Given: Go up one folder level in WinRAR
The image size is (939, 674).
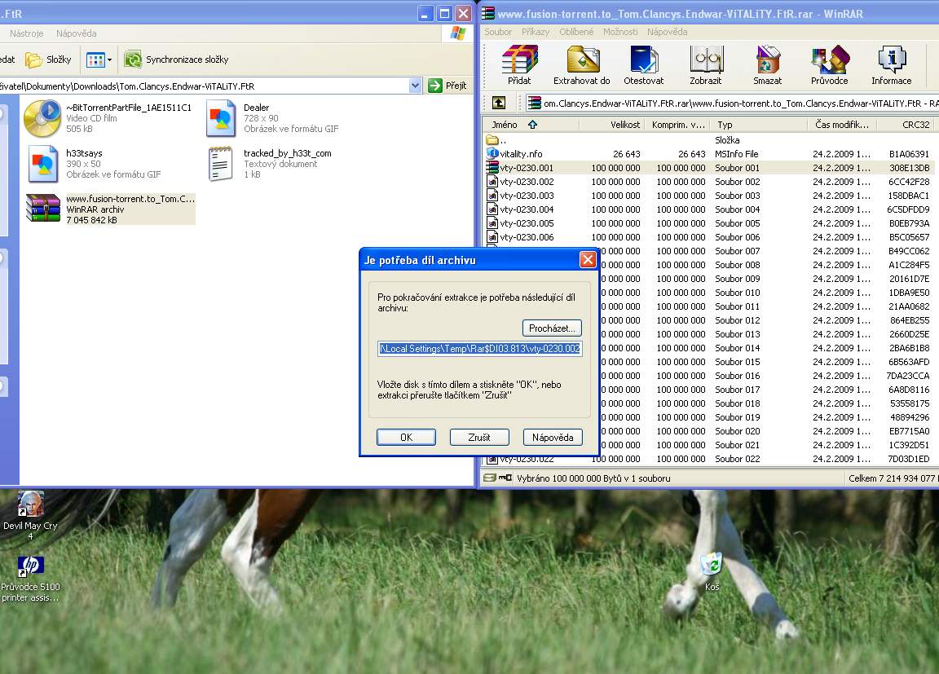Looking at the screenshot, I should pos(499,103).
